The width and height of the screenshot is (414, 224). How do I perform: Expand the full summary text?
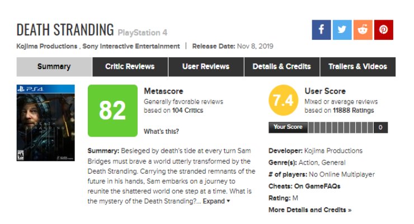pyautogui.click(x=216, y=201)
